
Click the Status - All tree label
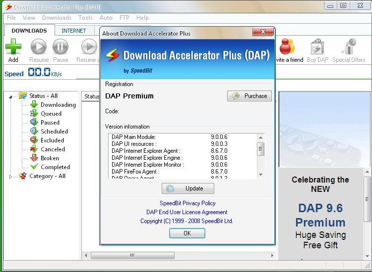(x=44, y=96)
